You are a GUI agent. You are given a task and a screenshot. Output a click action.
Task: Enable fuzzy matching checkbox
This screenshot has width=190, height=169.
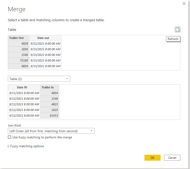coord(9,137)
